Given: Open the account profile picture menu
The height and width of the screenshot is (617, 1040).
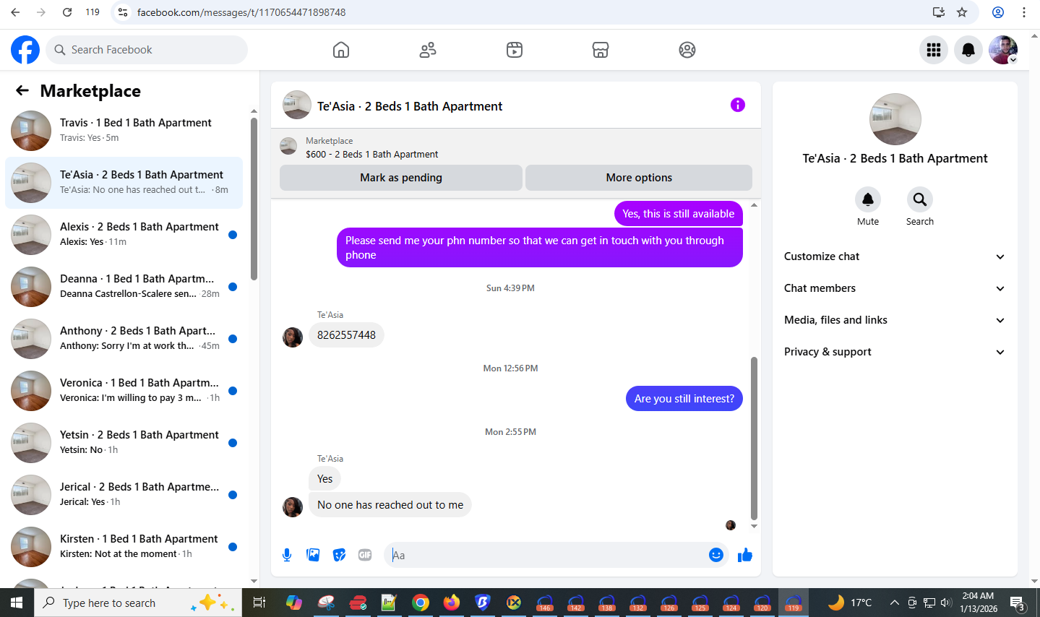Looking at the screenshot, I should [x=1003, y=50].
